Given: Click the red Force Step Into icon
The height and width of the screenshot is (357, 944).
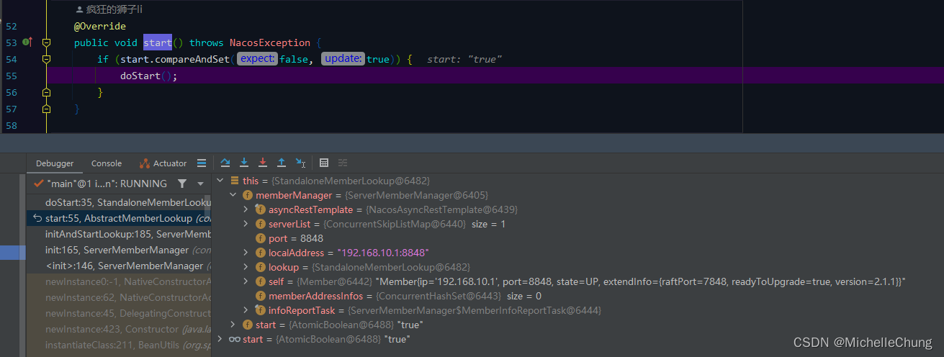Looking at the screenshot, I should pos(263,163).
